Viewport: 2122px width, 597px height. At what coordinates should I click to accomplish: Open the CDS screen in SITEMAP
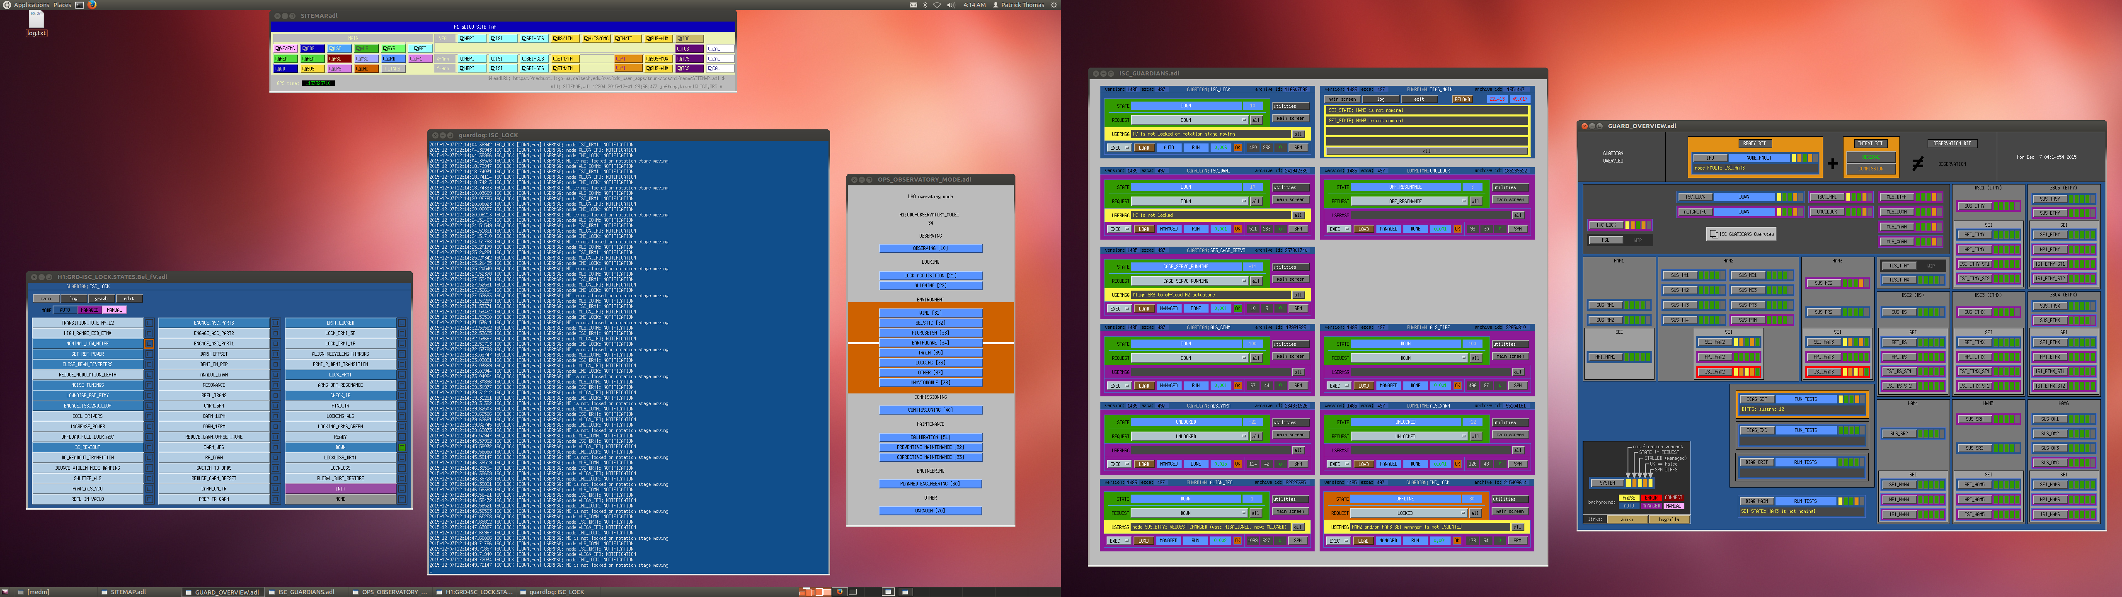click(x=313, y=49)
